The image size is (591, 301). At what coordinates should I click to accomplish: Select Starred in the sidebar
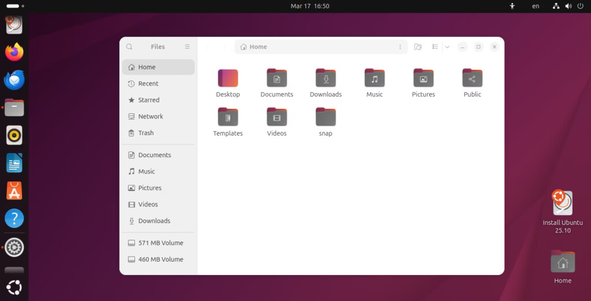(x=148, y=100)
